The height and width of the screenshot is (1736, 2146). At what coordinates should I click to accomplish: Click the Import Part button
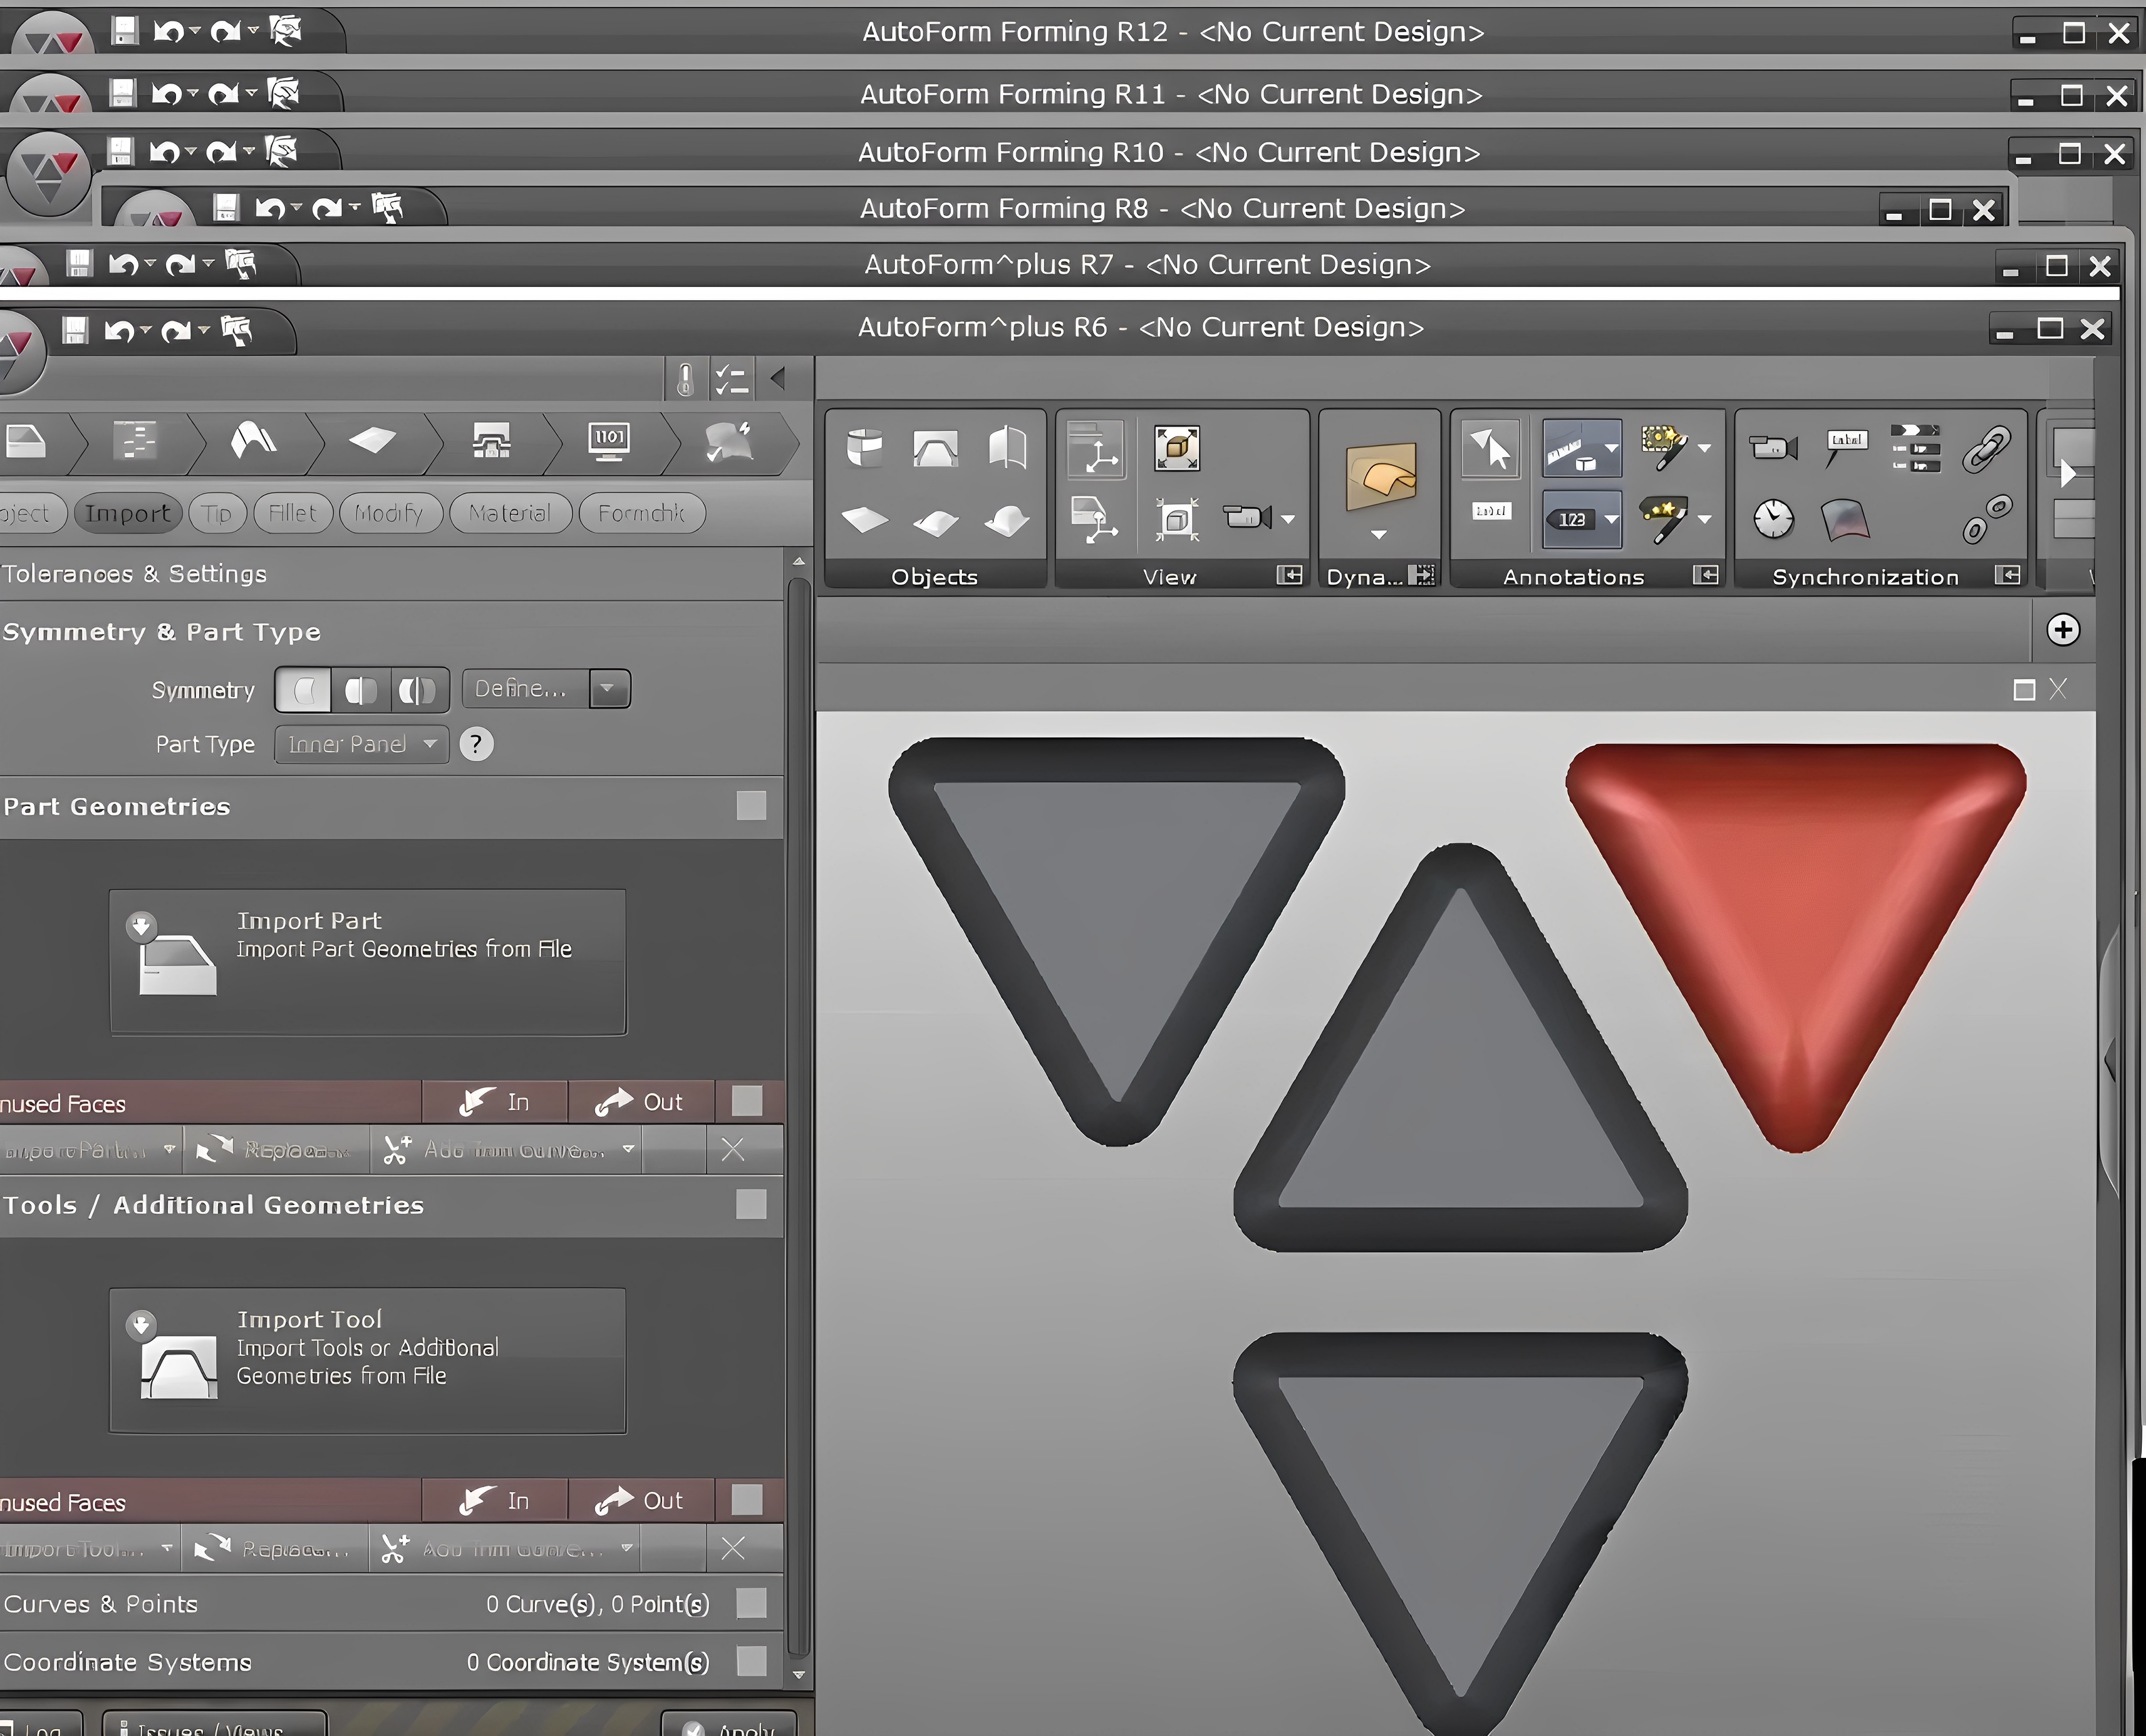pos(368,962)
